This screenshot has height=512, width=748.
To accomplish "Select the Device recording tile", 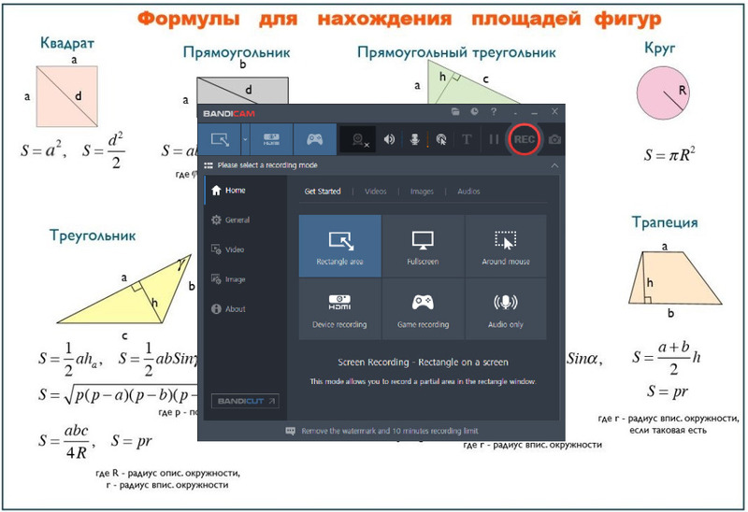I will click(340, 309).
